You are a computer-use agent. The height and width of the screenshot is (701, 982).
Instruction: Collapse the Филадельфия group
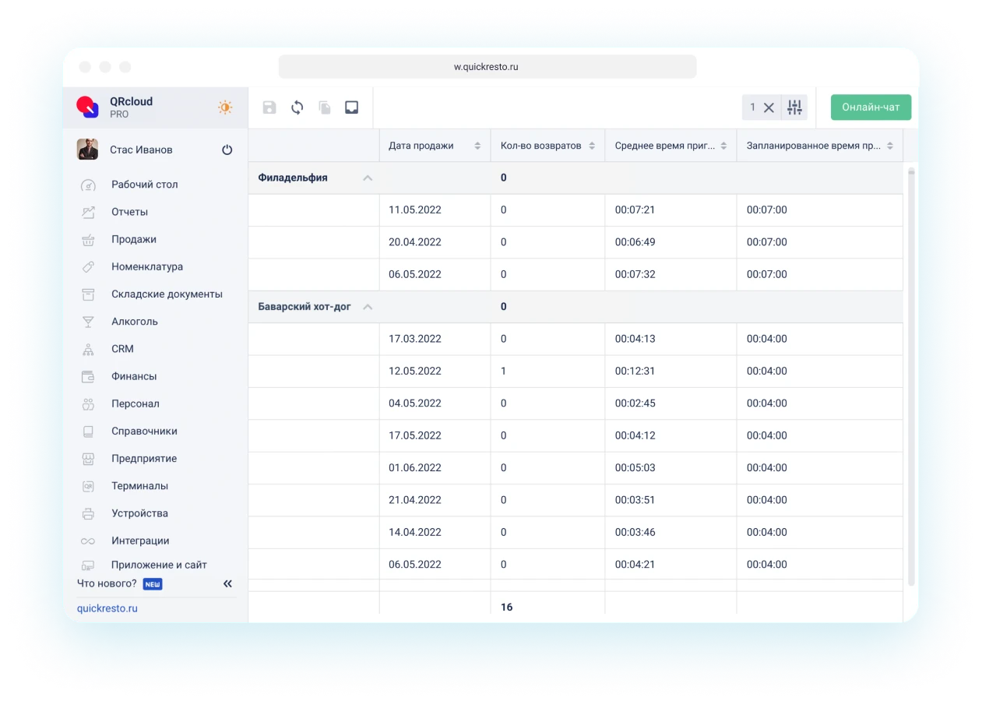click(368, 178)
